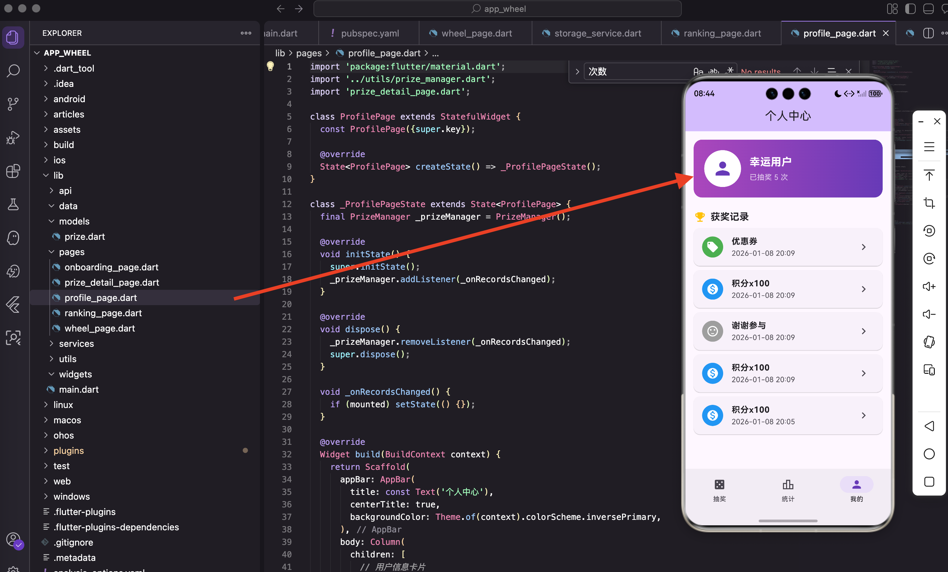Close the profile_page.dart tab
This screenshot has height=572, width=948.
885,33
